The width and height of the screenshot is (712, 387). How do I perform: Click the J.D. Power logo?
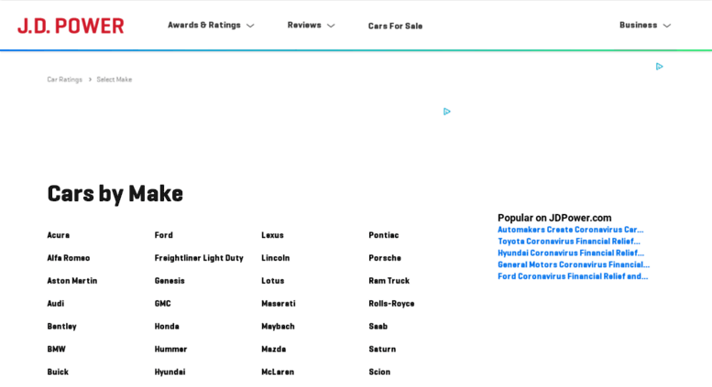click(x=71, y=26)
